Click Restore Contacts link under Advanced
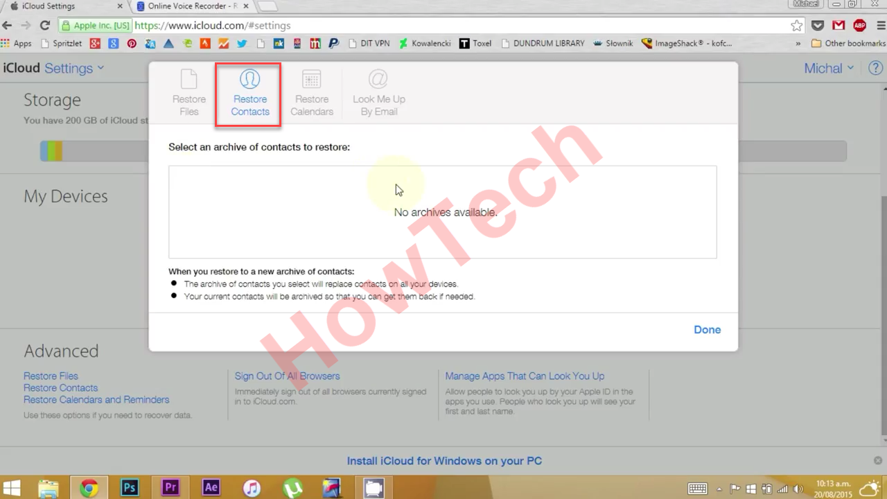Viewport: 887px width, 499px height. (x=60, y=387)
